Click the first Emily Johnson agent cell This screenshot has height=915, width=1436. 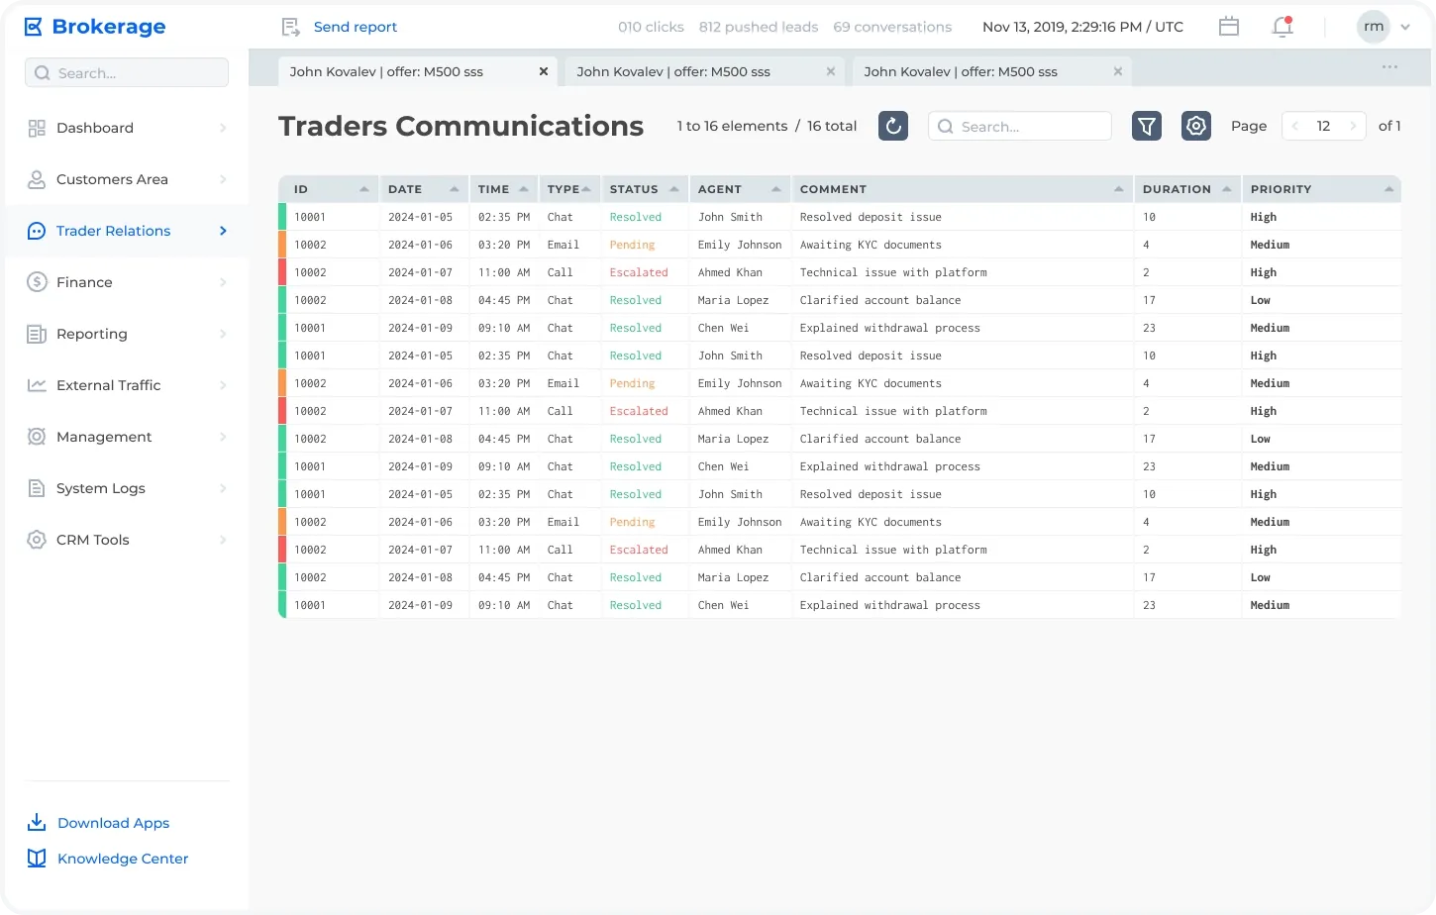(740, 245)
